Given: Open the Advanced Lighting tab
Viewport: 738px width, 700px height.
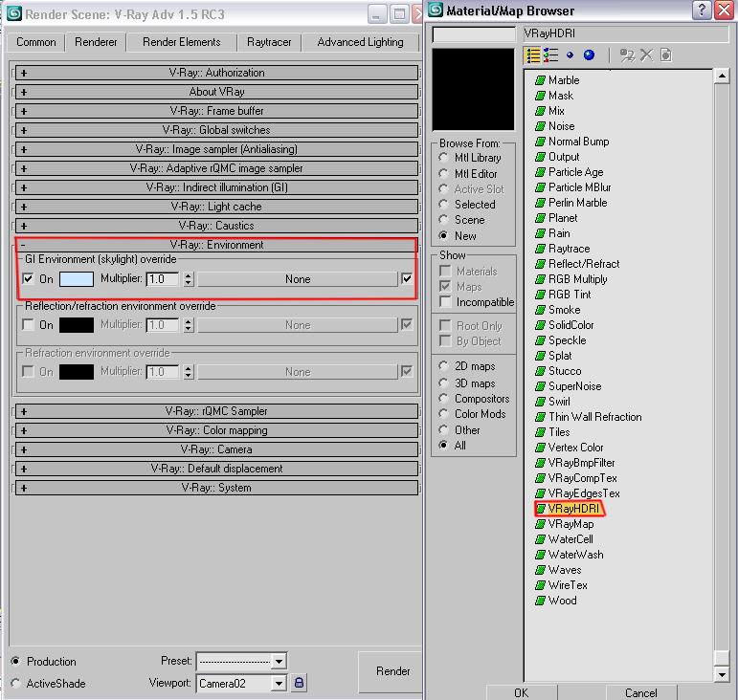Looking at the screenshot, I should [x=360, y=42].
